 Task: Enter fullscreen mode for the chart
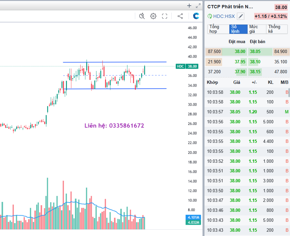click(x=164, y=16)
